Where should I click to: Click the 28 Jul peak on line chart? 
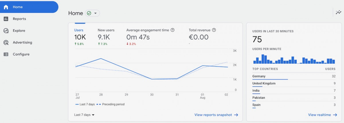(101, 59)
